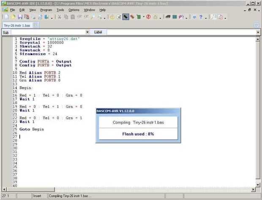Click the '$regfile' line of code

point(49,39)
